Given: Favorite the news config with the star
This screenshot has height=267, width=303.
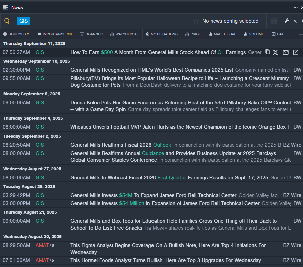Looking at the screenshot, I should pyautogui.click(x=196, y=21).
